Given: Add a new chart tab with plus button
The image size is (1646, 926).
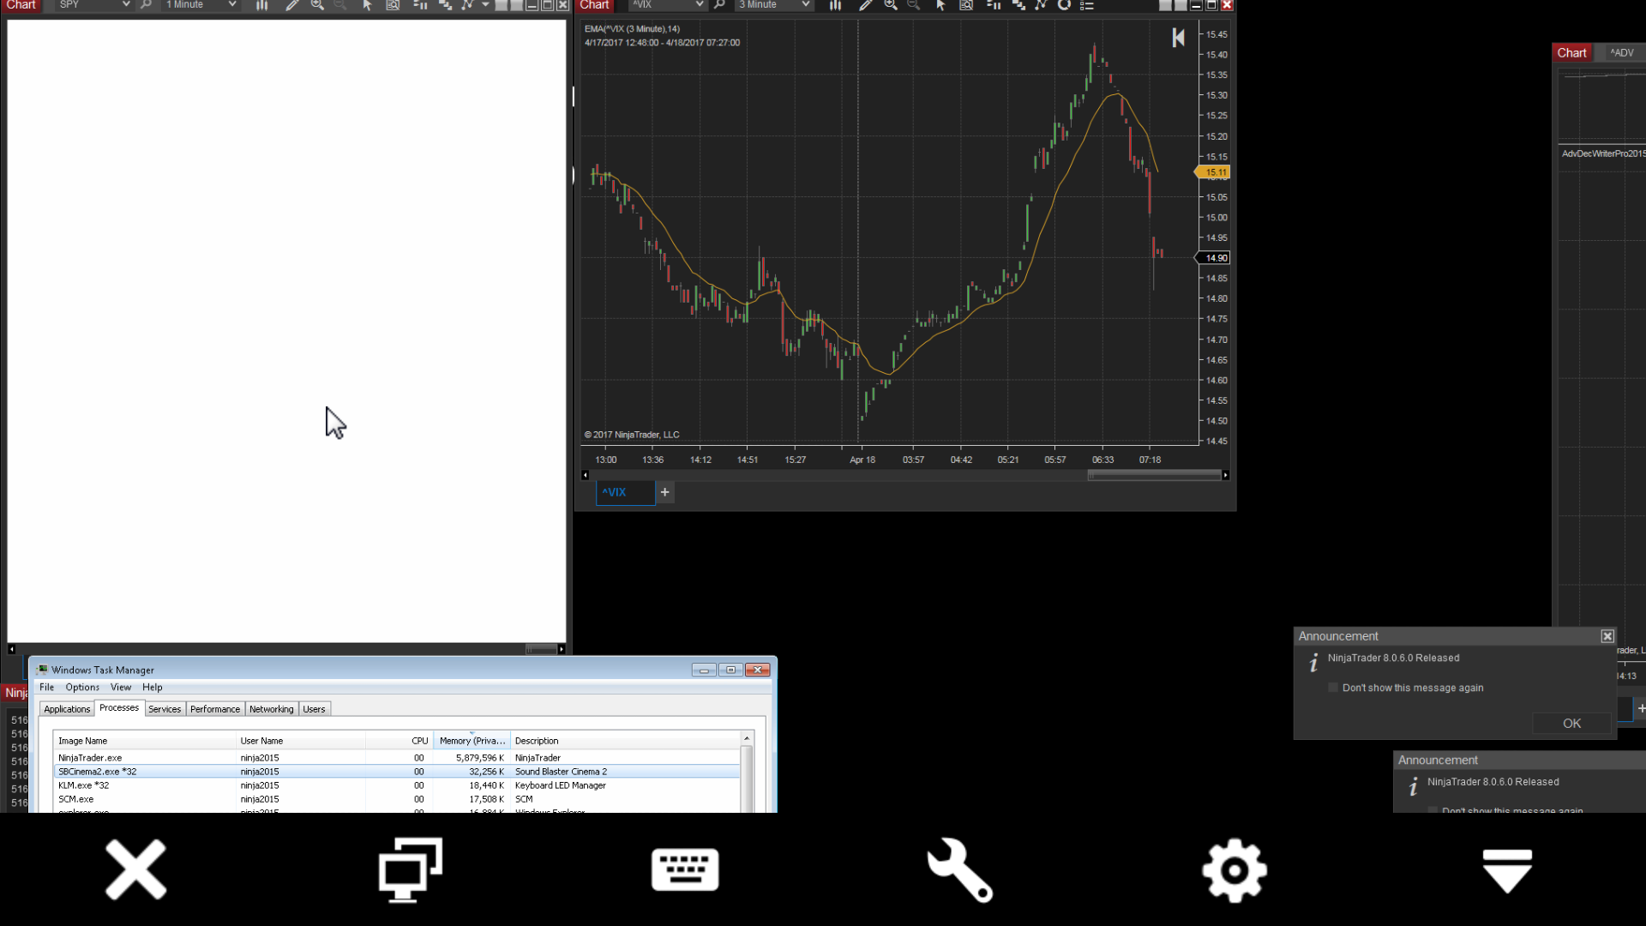Looking at the screenshot, I should tap(664, 492).
